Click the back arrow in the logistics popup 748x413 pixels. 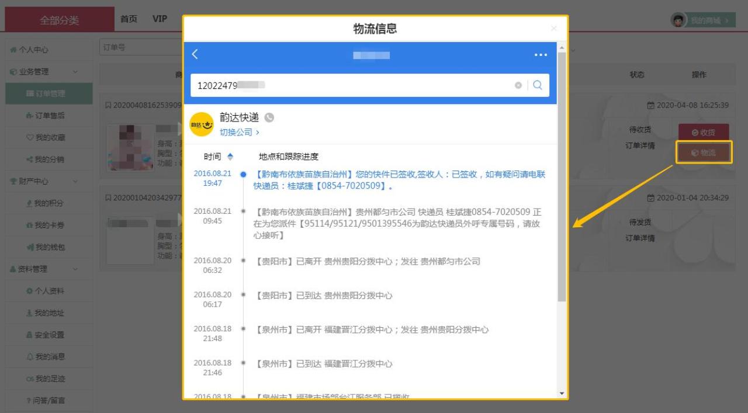pos(195,54)
